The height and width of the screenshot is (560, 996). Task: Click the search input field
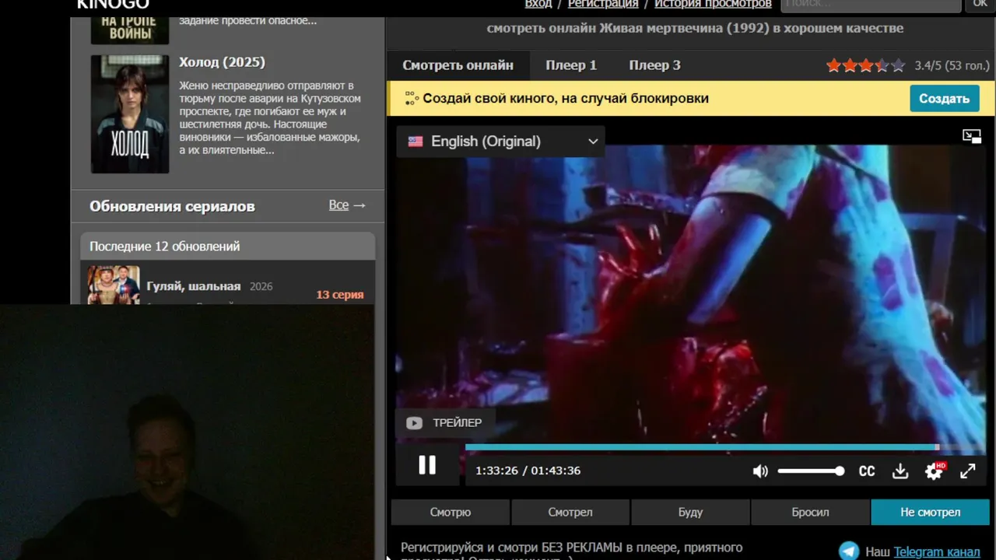coord(871,5)
